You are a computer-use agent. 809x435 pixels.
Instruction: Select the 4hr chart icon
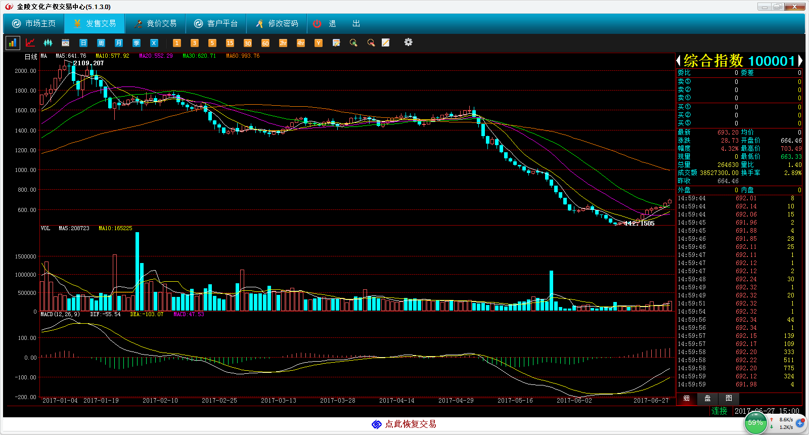pos(301,43)
